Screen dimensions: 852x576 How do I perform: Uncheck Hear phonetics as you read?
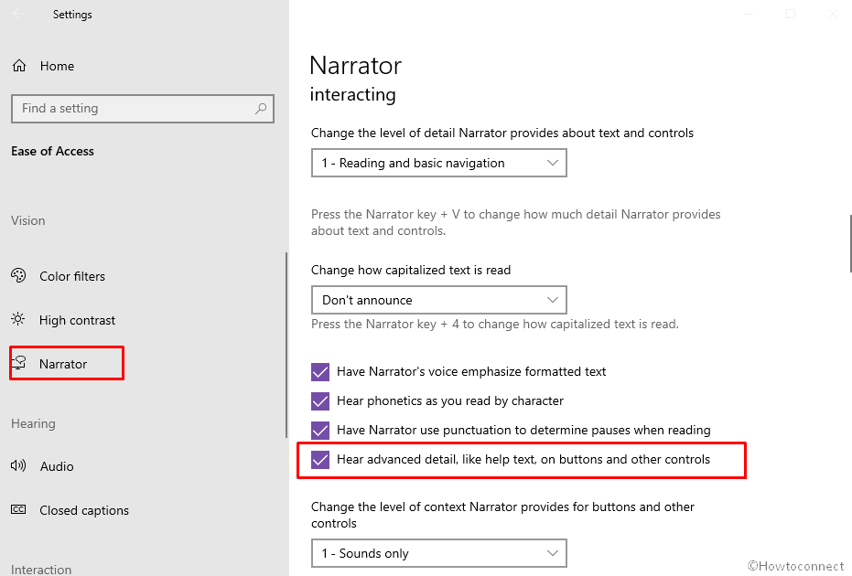point(320,401)
